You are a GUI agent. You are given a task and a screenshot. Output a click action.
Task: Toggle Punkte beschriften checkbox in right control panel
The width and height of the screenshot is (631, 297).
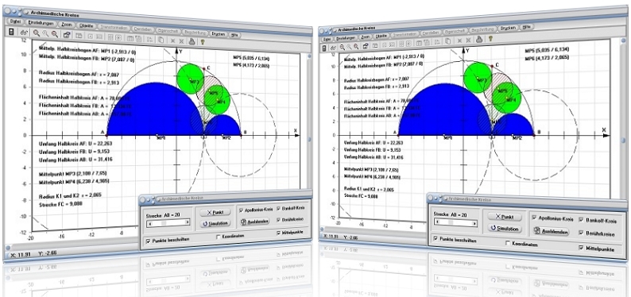[x=436, y=238]
